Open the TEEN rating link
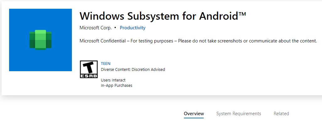This screenshot has width=322, height=133. coord(105,64)
